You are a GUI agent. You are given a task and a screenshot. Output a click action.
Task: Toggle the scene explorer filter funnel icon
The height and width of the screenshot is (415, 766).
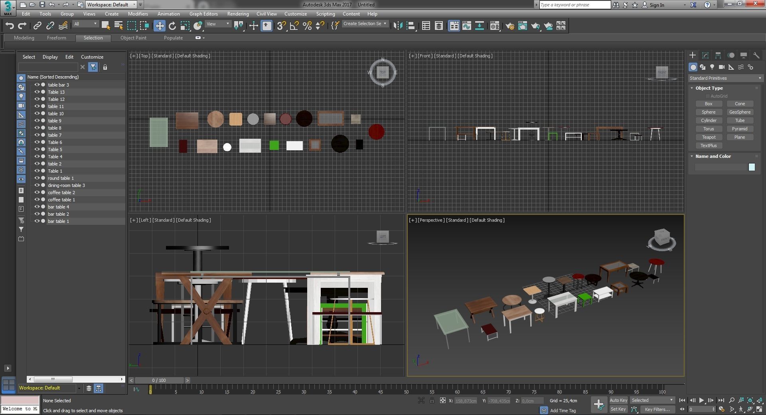[x=93, y=67]
